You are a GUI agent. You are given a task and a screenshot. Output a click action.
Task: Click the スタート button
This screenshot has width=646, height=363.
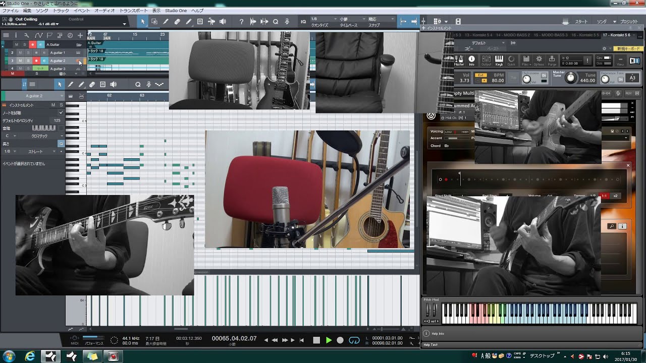tap(581, 22)
